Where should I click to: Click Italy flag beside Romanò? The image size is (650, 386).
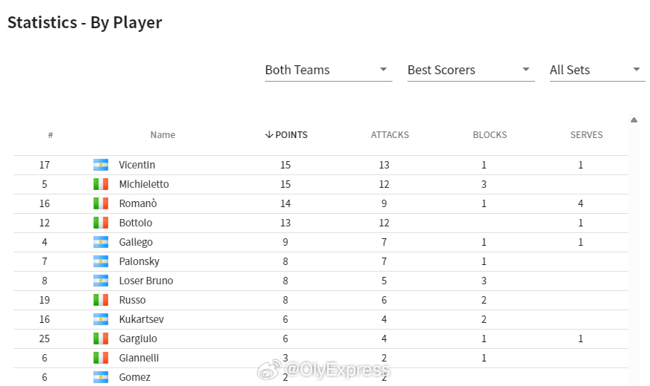coord(101,203)
